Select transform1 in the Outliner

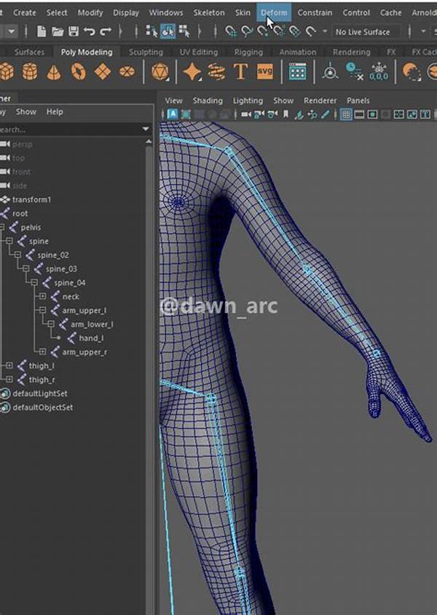[31, 199]
